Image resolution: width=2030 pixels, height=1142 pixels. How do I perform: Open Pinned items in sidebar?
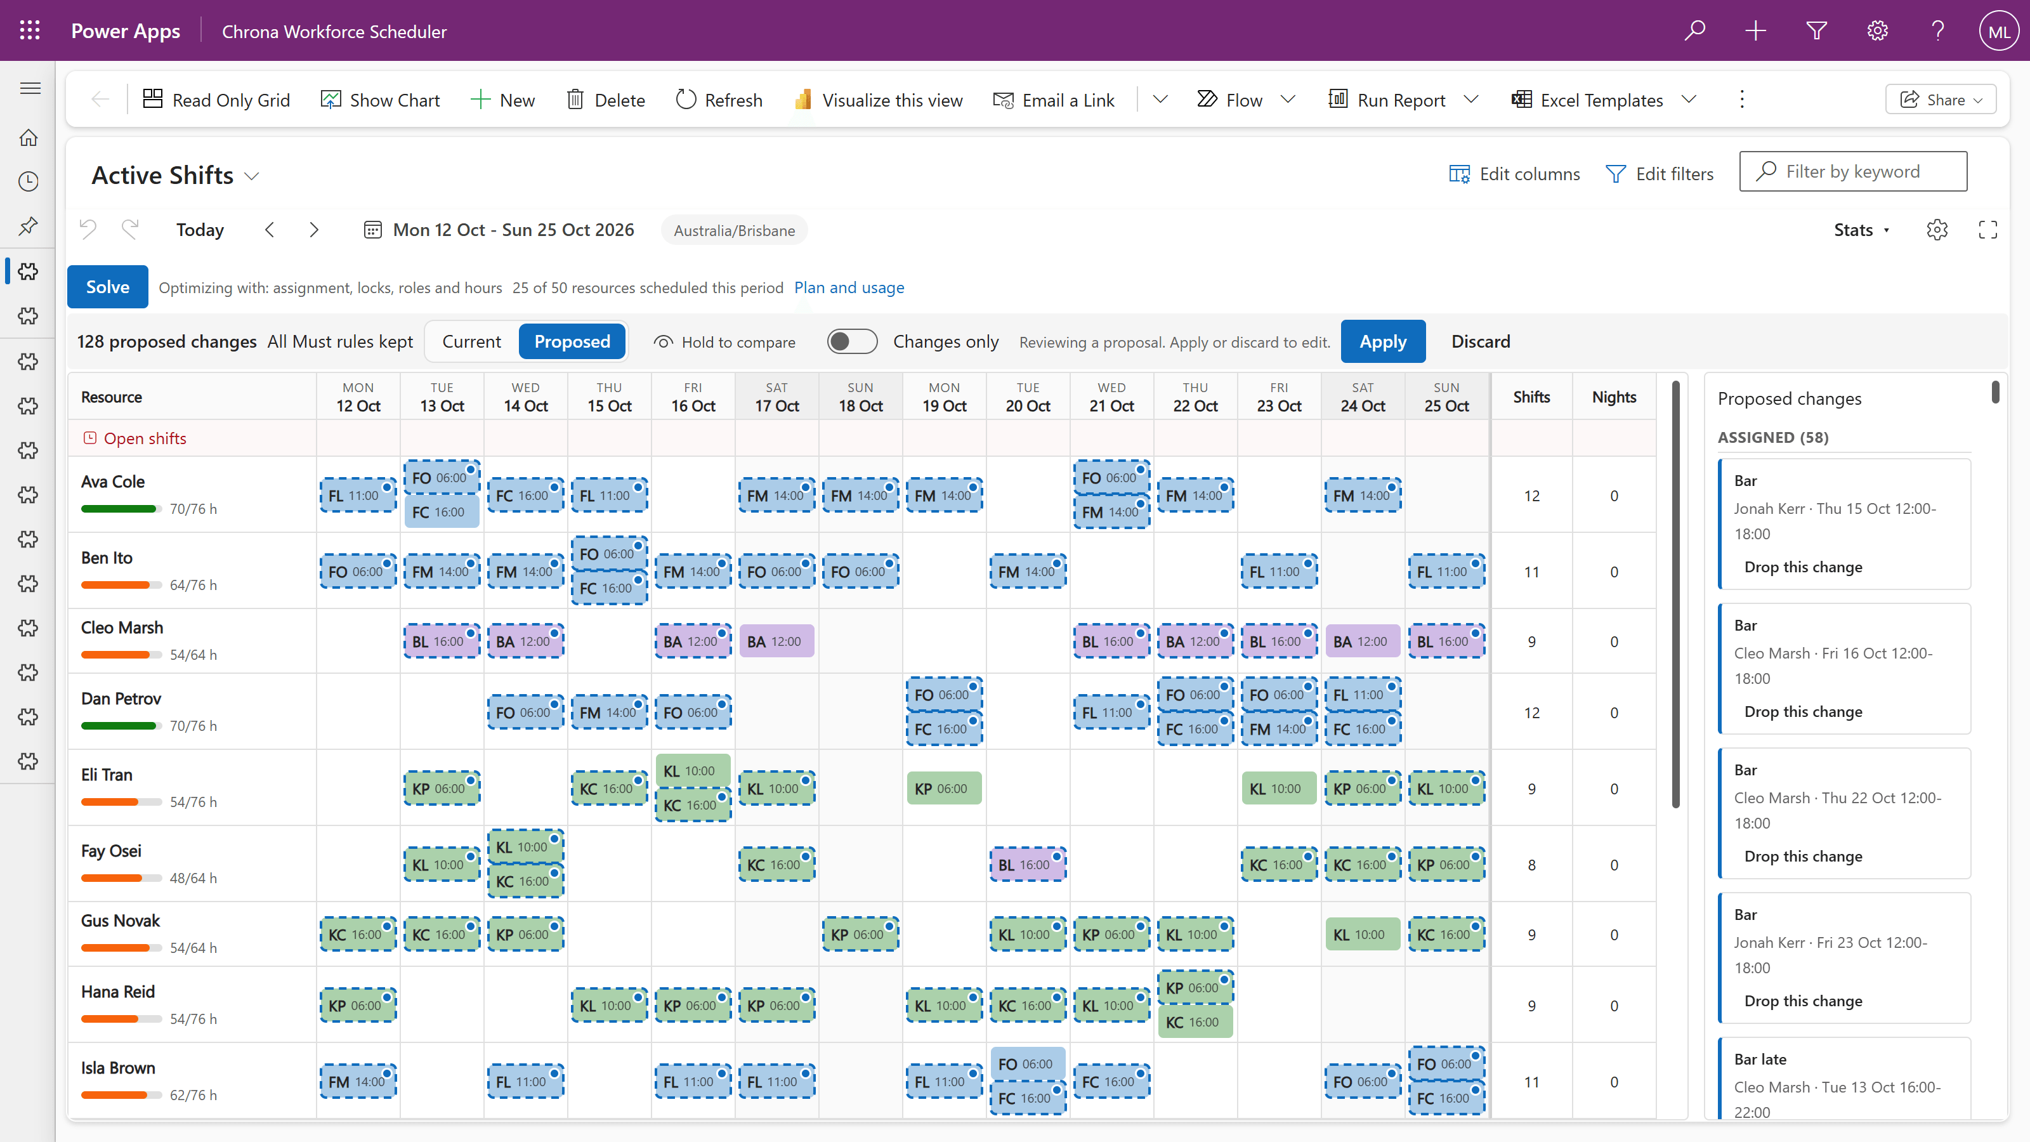point(29,226)
